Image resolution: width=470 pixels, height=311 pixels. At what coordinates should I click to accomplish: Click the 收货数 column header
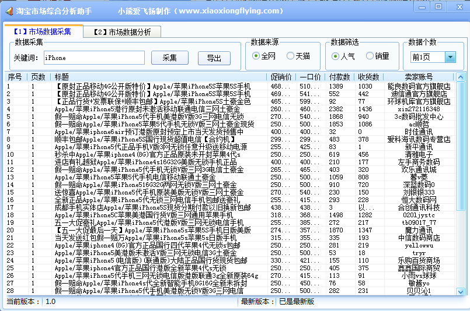(368, 77)
